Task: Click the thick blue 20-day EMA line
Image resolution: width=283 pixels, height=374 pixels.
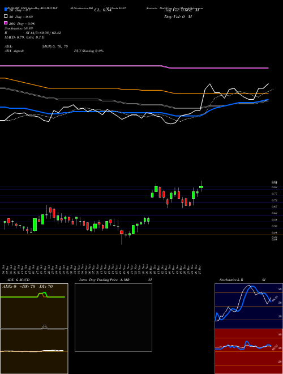Action: (134, 112)
